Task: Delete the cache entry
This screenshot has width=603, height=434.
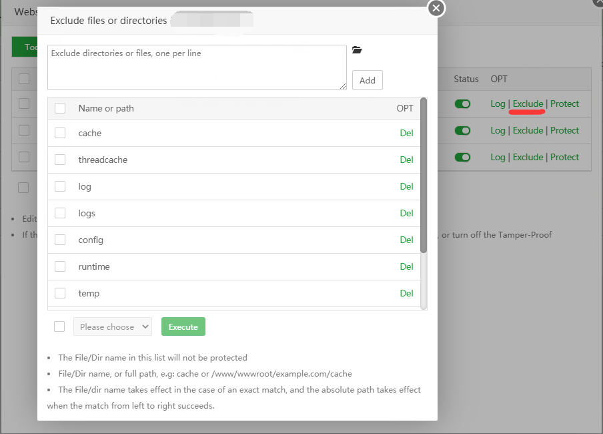Action: (x=406, y=133)
